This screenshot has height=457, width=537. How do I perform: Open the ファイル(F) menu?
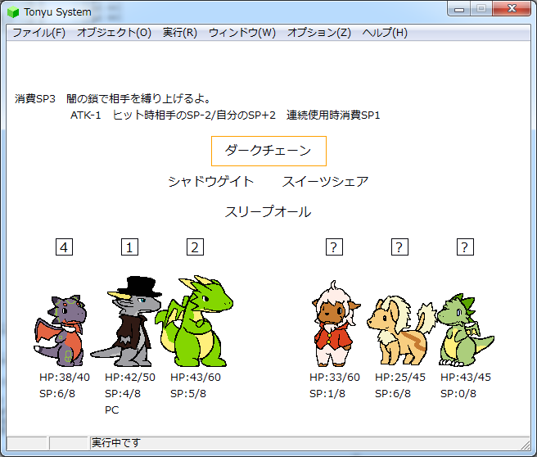(38, 33)
